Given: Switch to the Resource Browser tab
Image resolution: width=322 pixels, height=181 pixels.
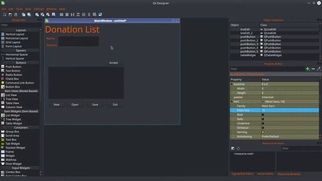Looking at the screenshot, I should 289,174.
